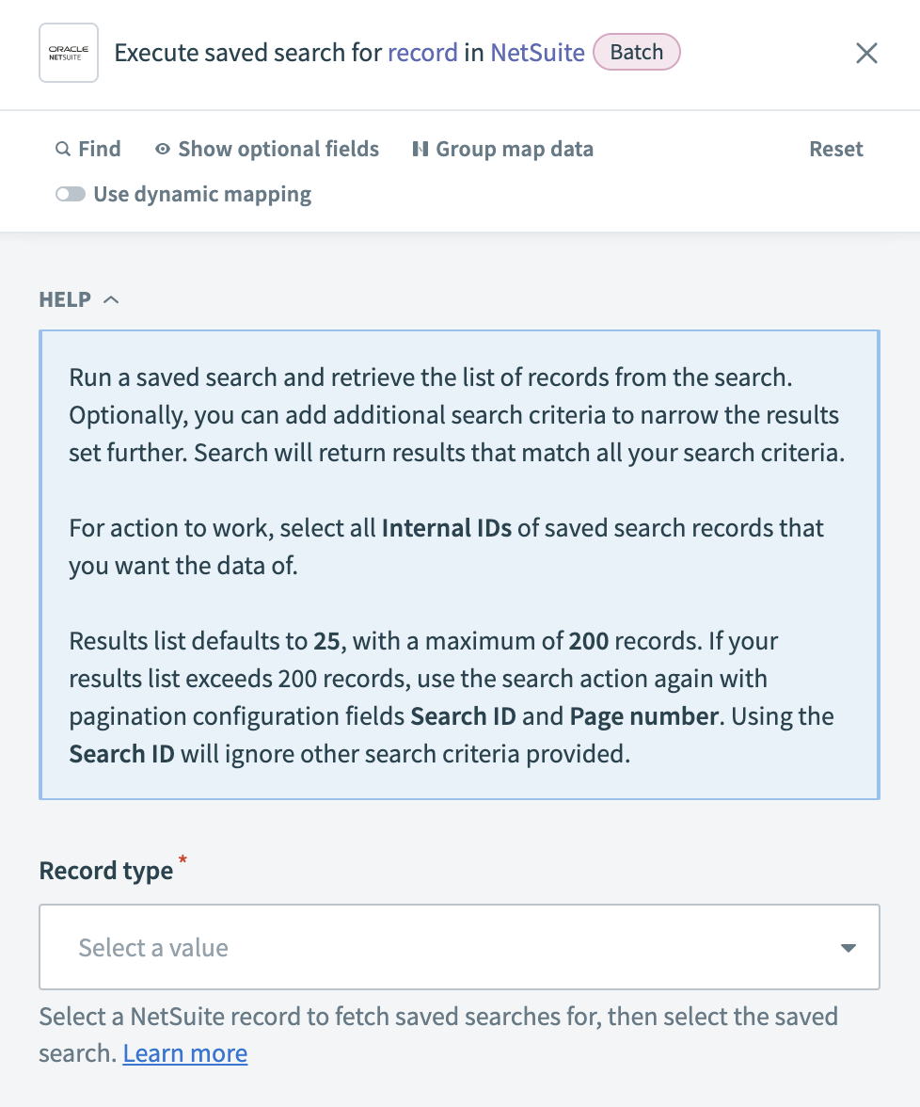
Task: Click the Oracle NetSuite logo icon
Action: click(x=68, y=52)
